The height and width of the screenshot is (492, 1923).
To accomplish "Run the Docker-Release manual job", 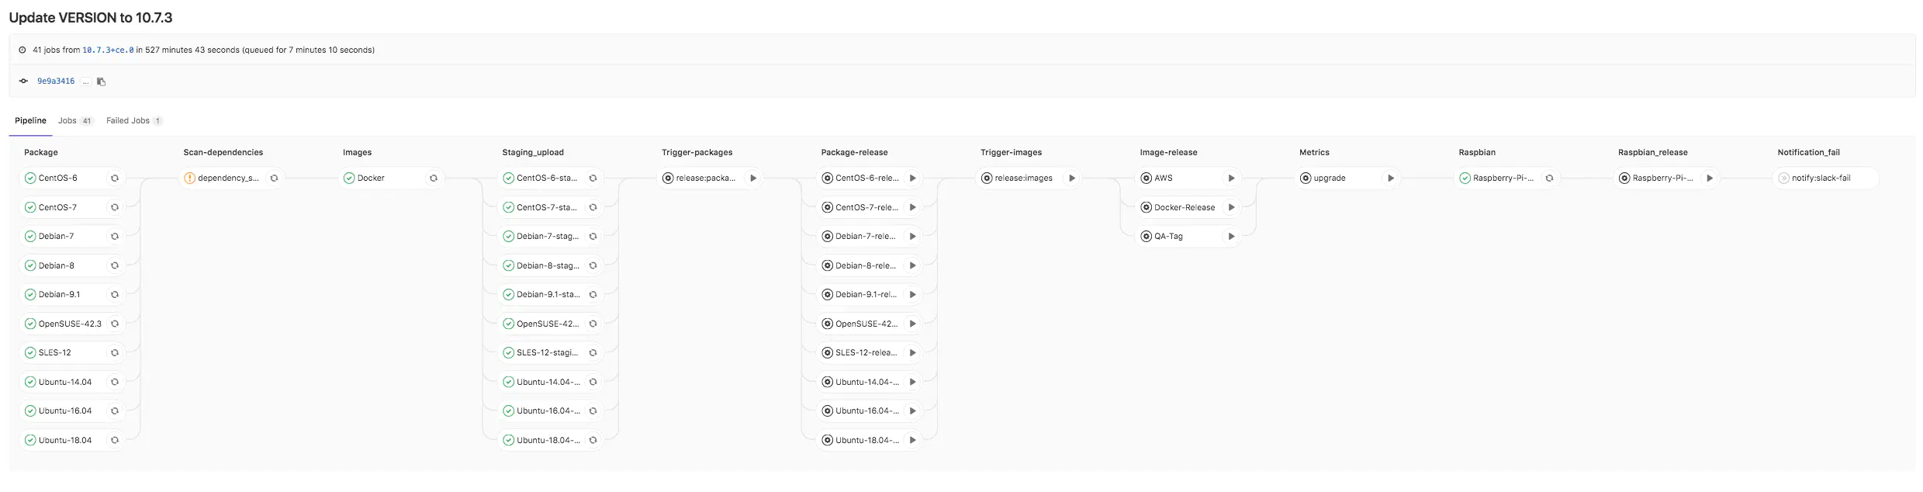I will click(x=1231, y=207).
